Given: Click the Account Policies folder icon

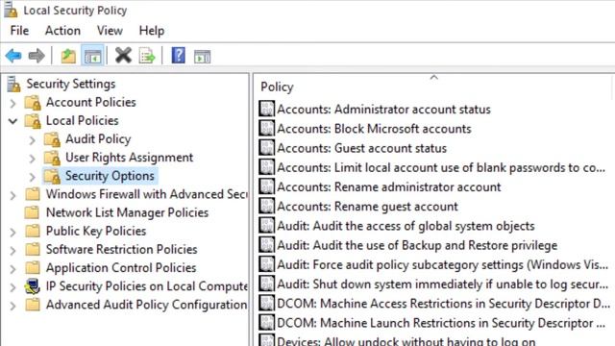Looking at the screenshot, I should click(x=33, y=103).
